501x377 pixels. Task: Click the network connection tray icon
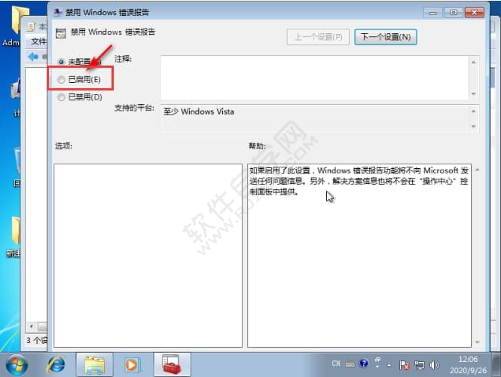[419, 364]
